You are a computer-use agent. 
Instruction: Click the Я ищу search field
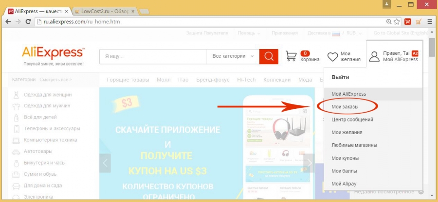(x=153, y=56)
